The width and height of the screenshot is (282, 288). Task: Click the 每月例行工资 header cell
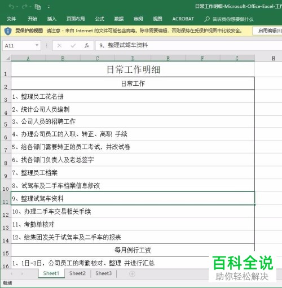click(133, 250)
